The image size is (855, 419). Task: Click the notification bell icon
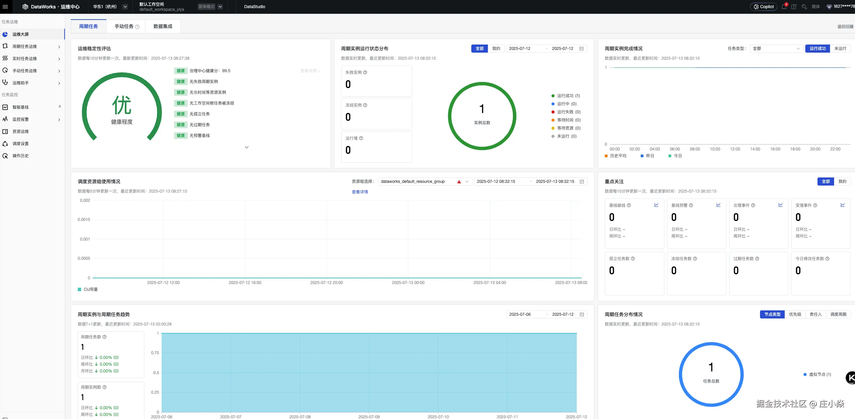[x=784, y=7]
